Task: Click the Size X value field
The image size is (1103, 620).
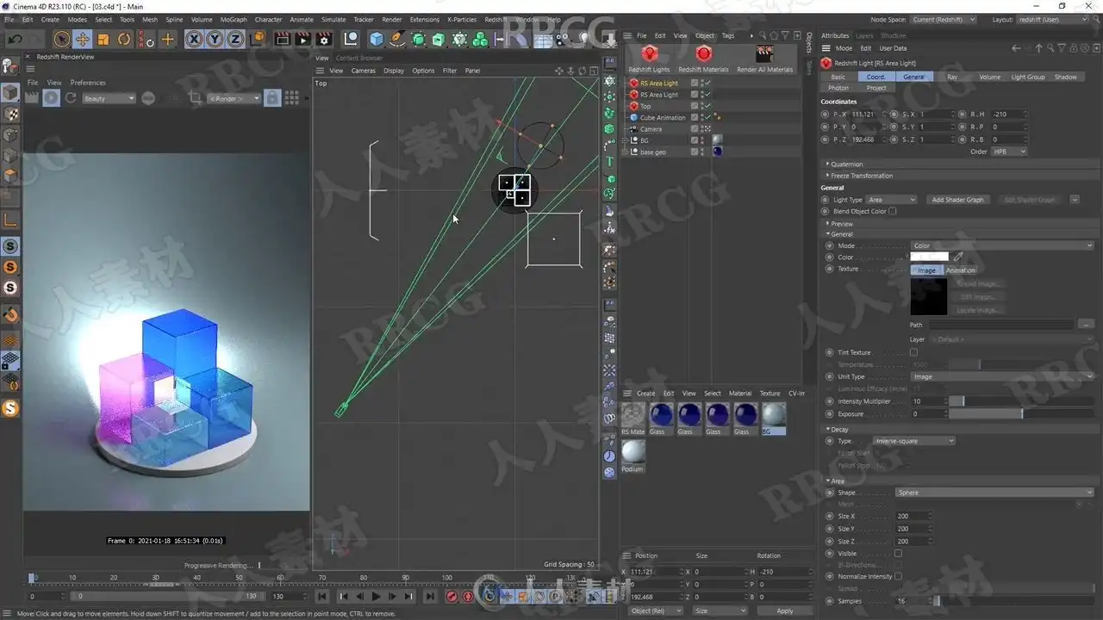Action: (x=914, y=516)
